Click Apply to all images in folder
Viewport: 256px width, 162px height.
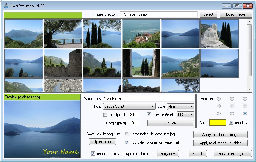pyautogui.click(x=220, y=143)
